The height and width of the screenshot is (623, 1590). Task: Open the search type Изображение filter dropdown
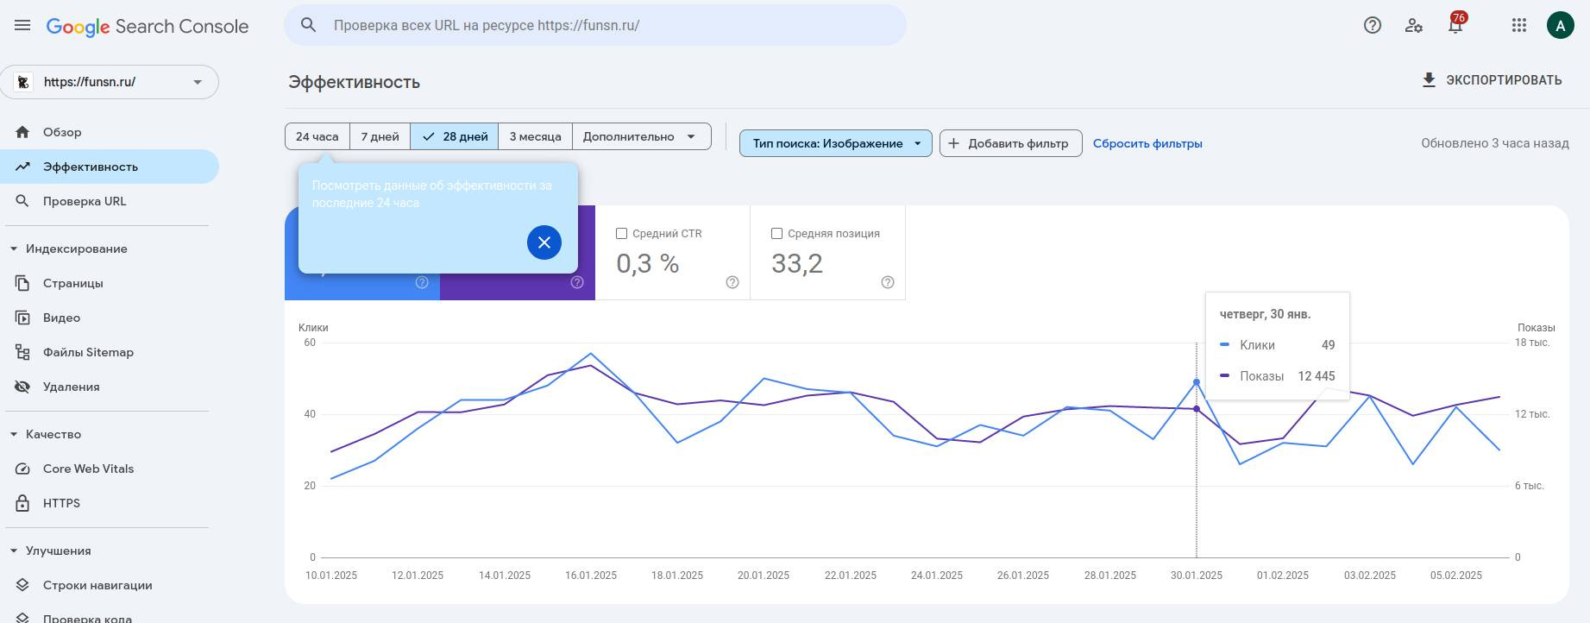point(835,143)
